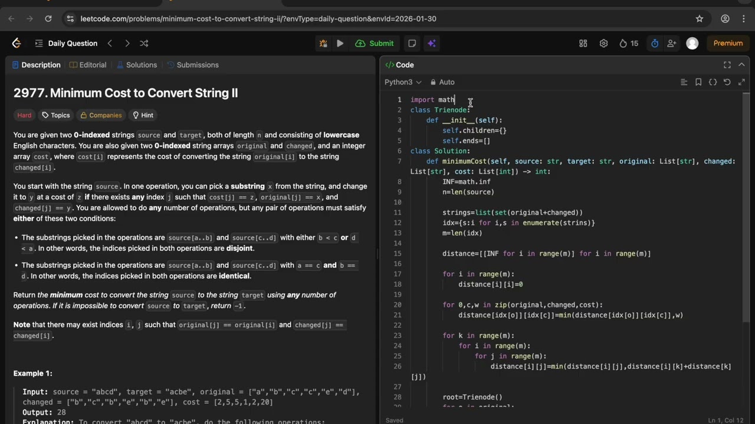Expand editor with diagonal arrows icon

(741, 82)
